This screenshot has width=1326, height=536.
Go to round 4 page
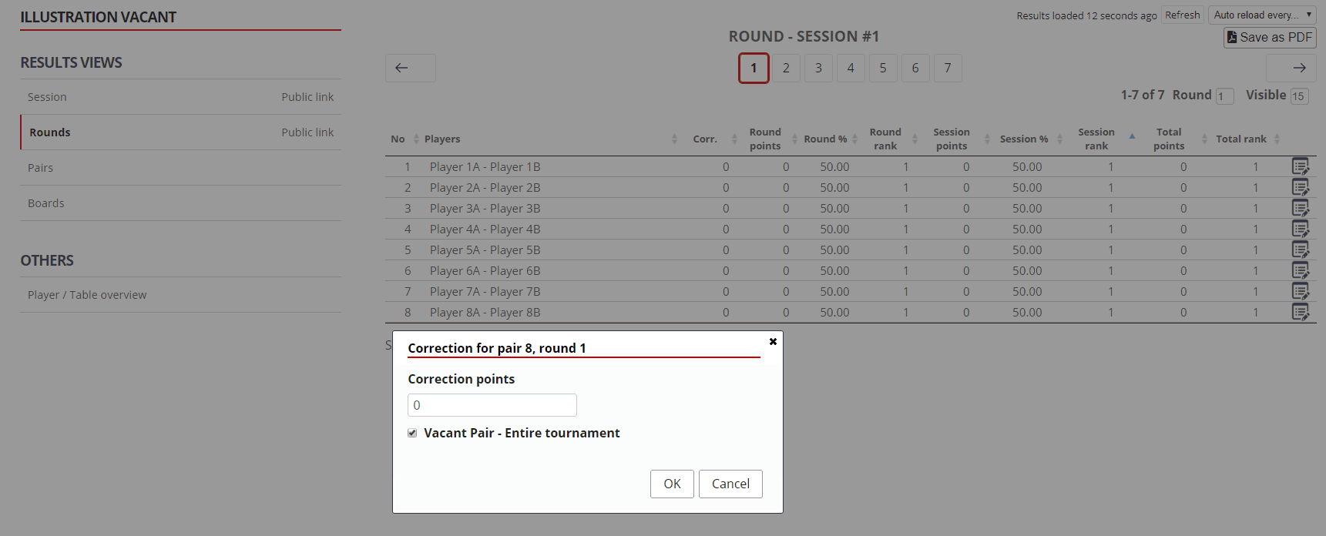coord(851,68)
